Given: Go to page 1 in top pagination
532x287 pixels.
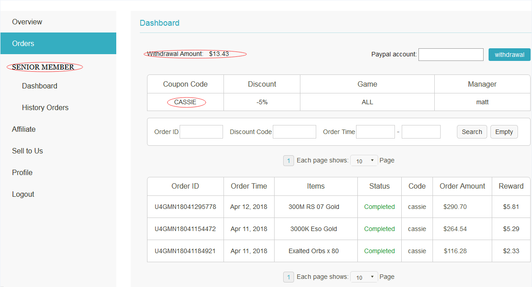Looking at the screenshot, I should click(x=289, y=161).
